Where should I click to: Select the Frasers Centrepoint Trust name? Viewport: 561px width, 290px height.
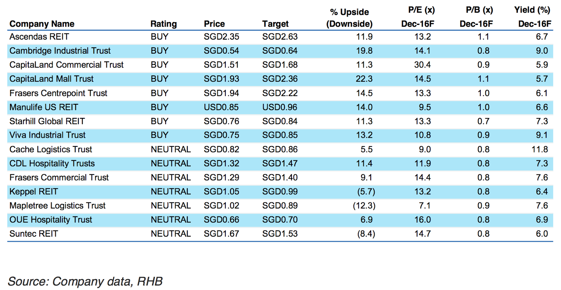point(58,93)
